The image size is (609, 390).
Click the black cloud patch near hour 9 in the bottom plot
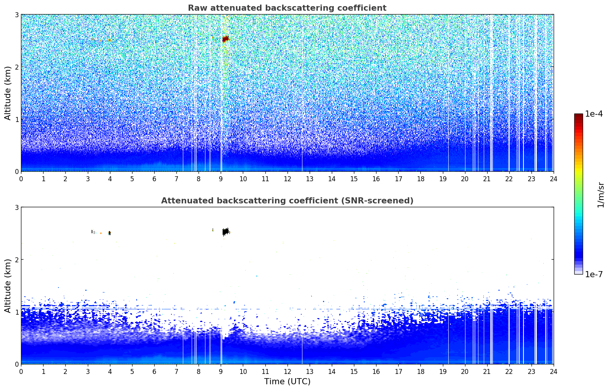[226, 231]
